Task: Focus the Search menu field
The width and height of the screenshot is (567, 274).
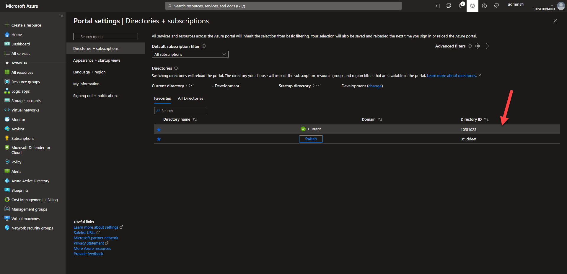Action: (105, 37)
